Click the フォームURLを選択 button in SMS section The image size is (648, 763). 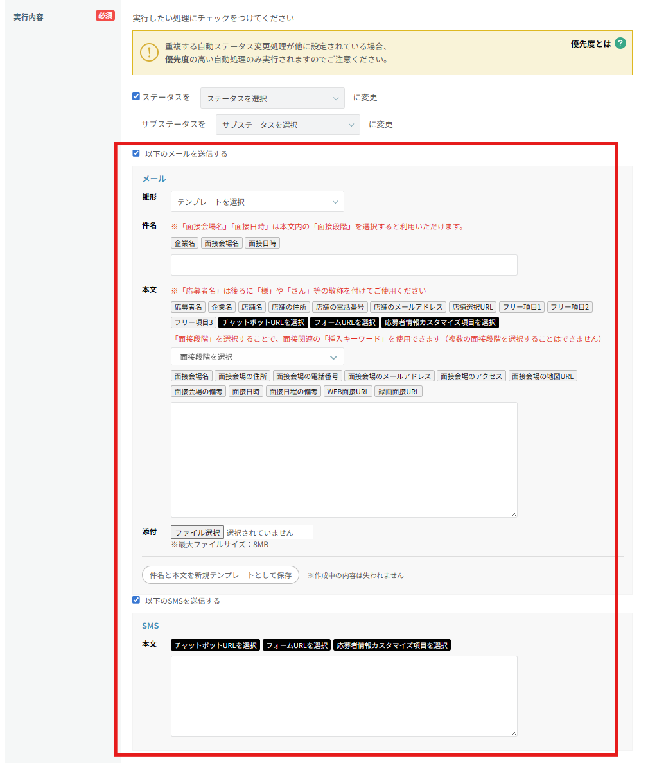(x=297, y=645)
